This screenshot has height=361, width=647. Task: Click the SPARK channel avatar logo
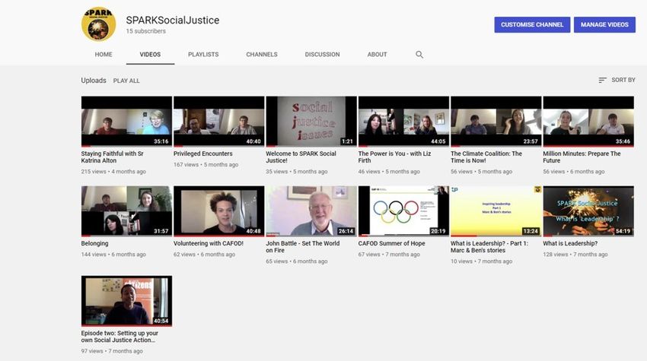[x=99, y=24]
